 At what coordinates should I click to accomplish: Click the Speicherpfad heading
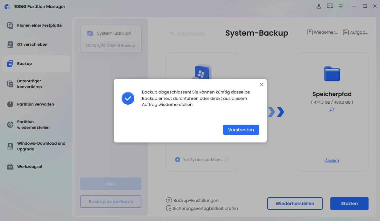[332, 94]
